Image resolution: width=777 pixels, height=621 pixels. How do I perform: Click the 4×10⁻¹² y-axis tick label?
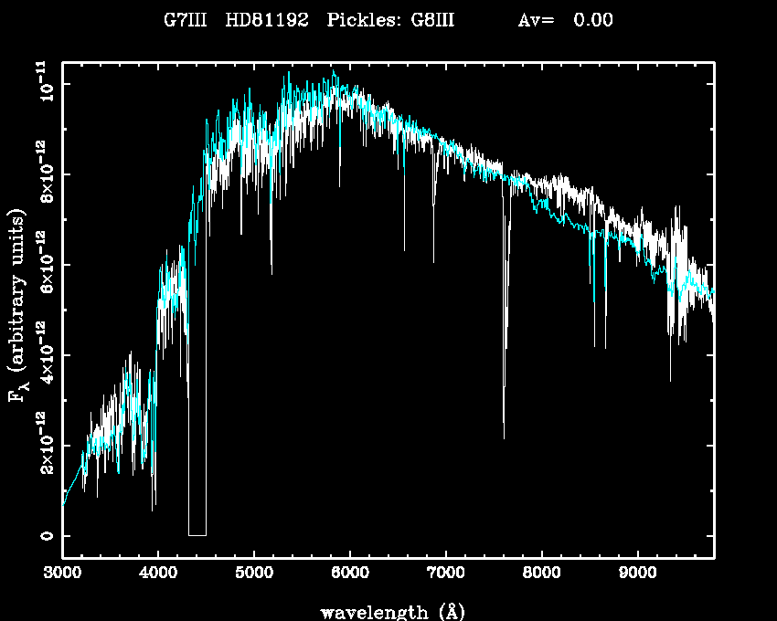tap(42, 353)
